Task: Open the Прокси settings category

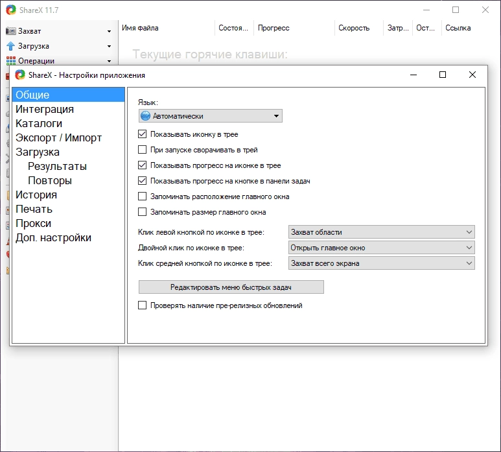Action: coord(68,224)
